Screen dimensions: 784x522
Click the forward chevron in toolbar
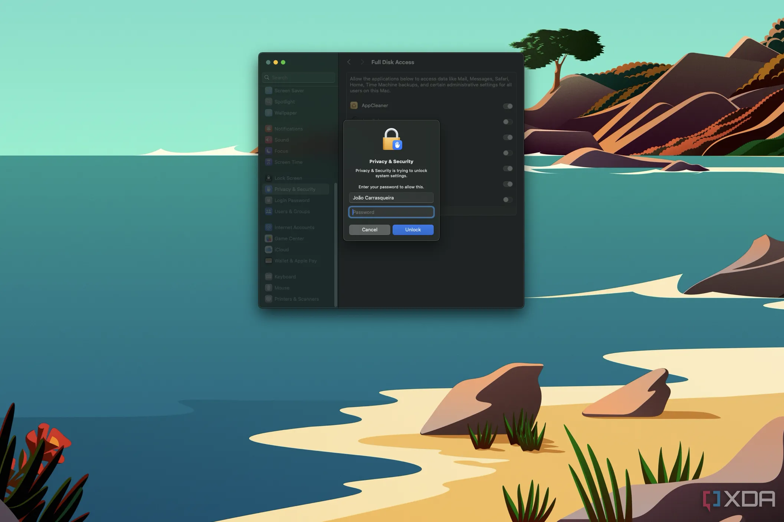point(362,62)
